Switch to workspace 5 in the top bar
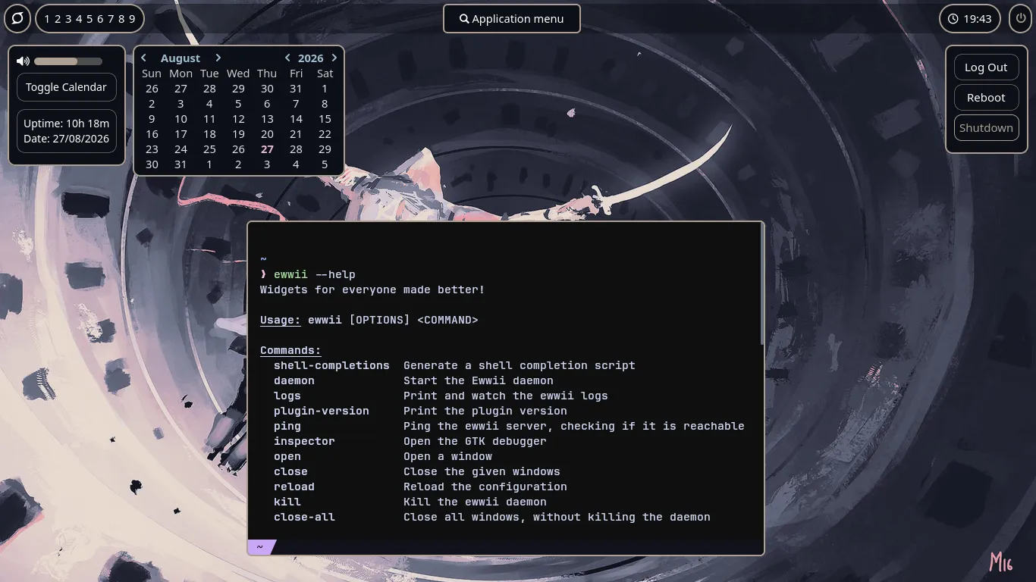1036x582 pixels. pos(89,19)
